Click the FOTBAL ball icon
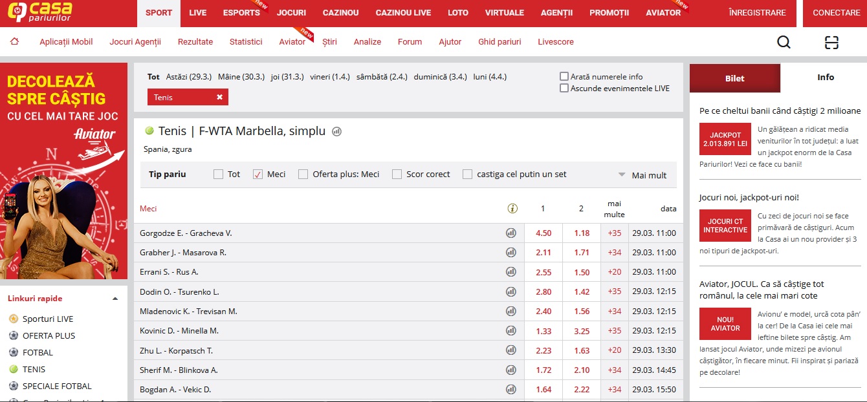 click(14, 352)
